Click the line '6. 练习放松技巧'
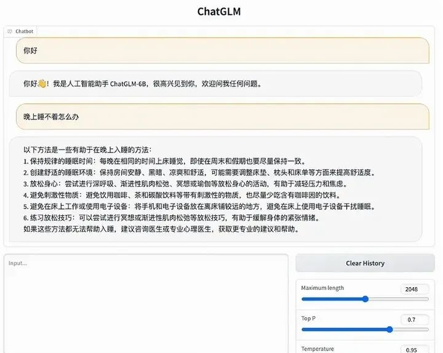443x353 pixels. pos(172,218)
